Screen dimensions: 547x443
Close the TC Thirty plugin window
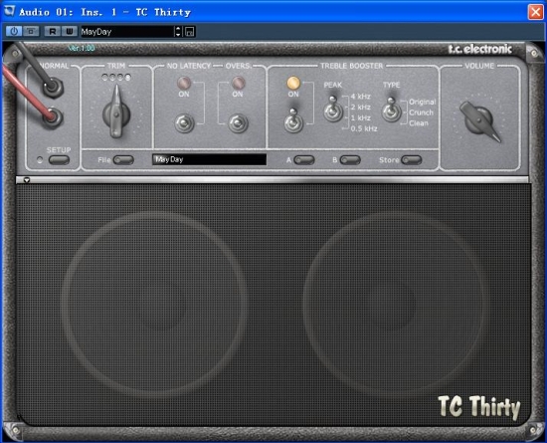point(535,12)
